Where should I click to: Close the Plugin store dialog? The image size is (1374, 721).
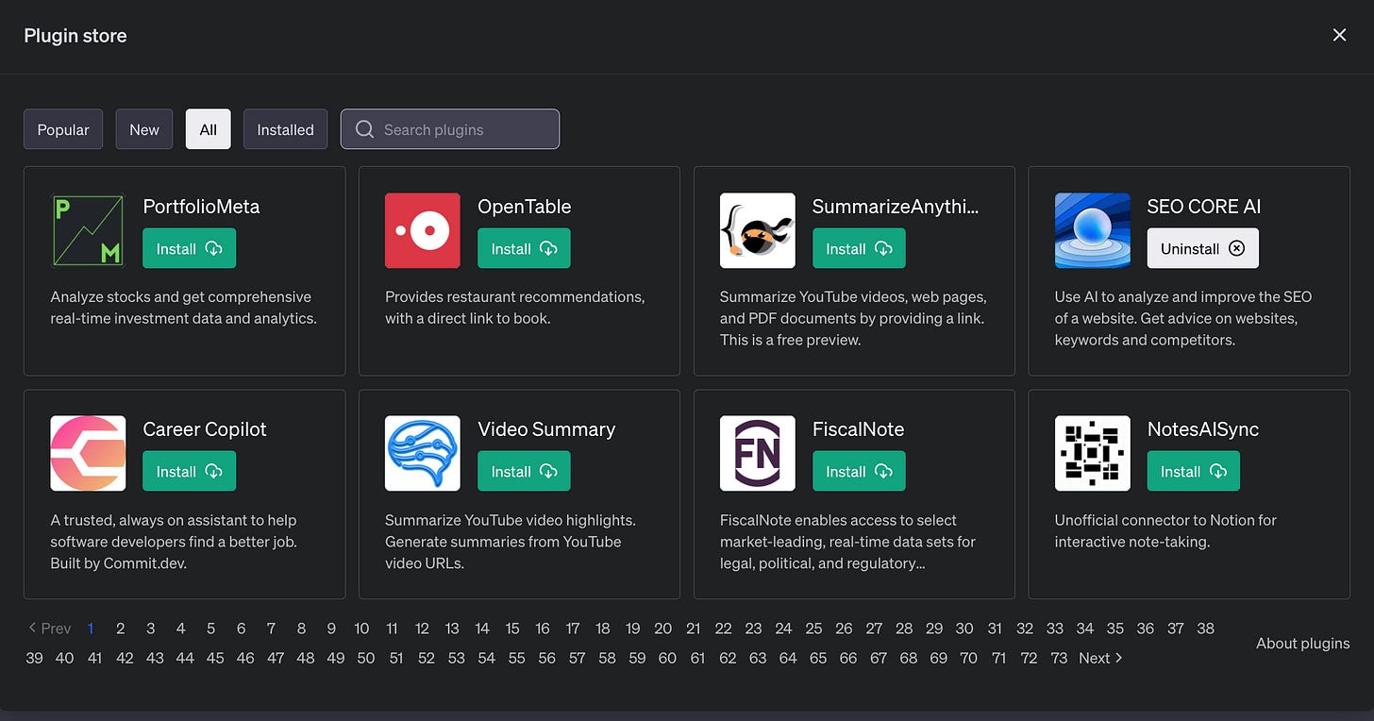1339,35
